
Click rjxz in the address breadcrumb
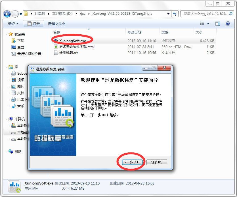coord(83,14)
